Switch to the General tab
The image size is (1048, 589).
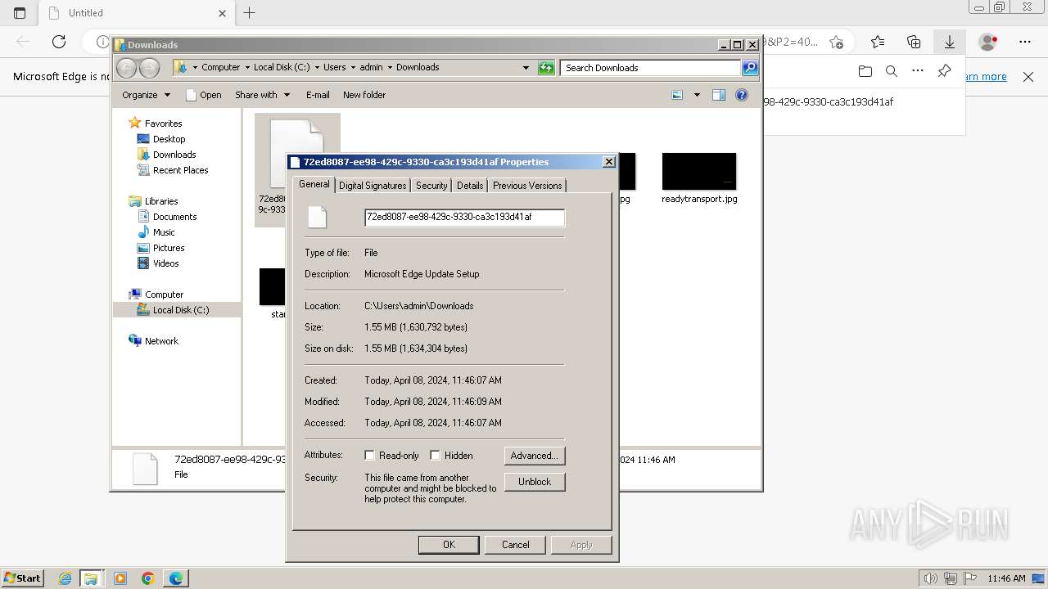click(314, 185)
